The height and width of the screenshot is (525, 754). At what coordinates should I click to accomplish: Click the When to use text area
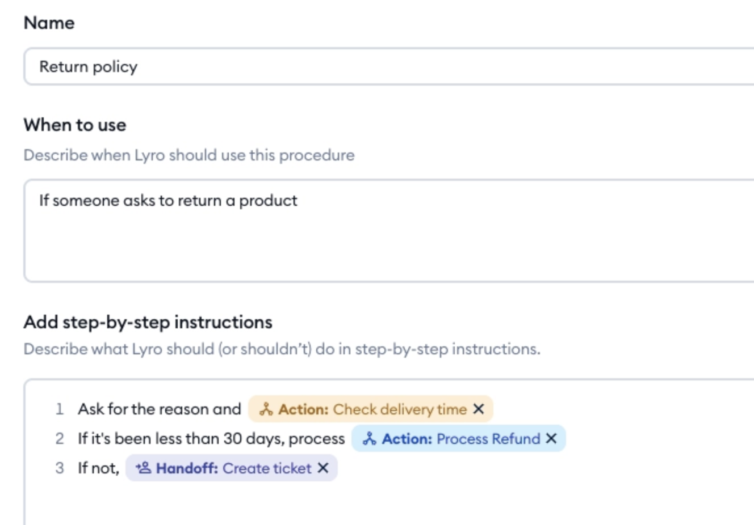[389, 231]
